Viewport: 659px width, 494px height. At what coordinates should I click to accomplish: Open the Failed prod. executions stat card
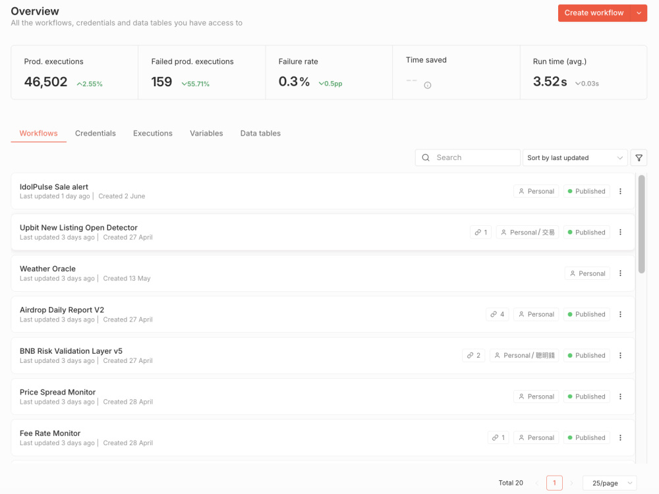pyautogui.click(x=202, y=72)
